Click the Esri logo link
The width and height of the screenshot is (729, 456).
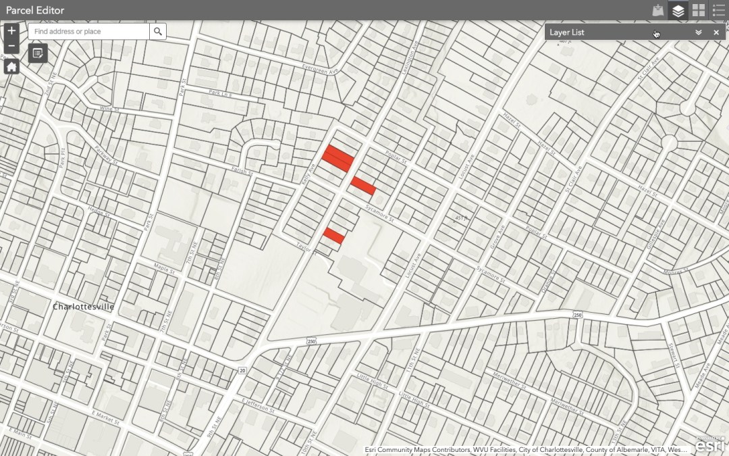tap(711, 446)
